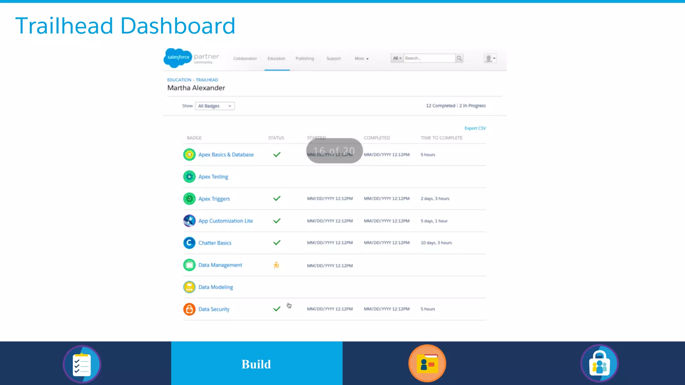The height and width of the screenshot is (385, 685).
Task: Open the Data Security badge link
Action: coord(214,309)
